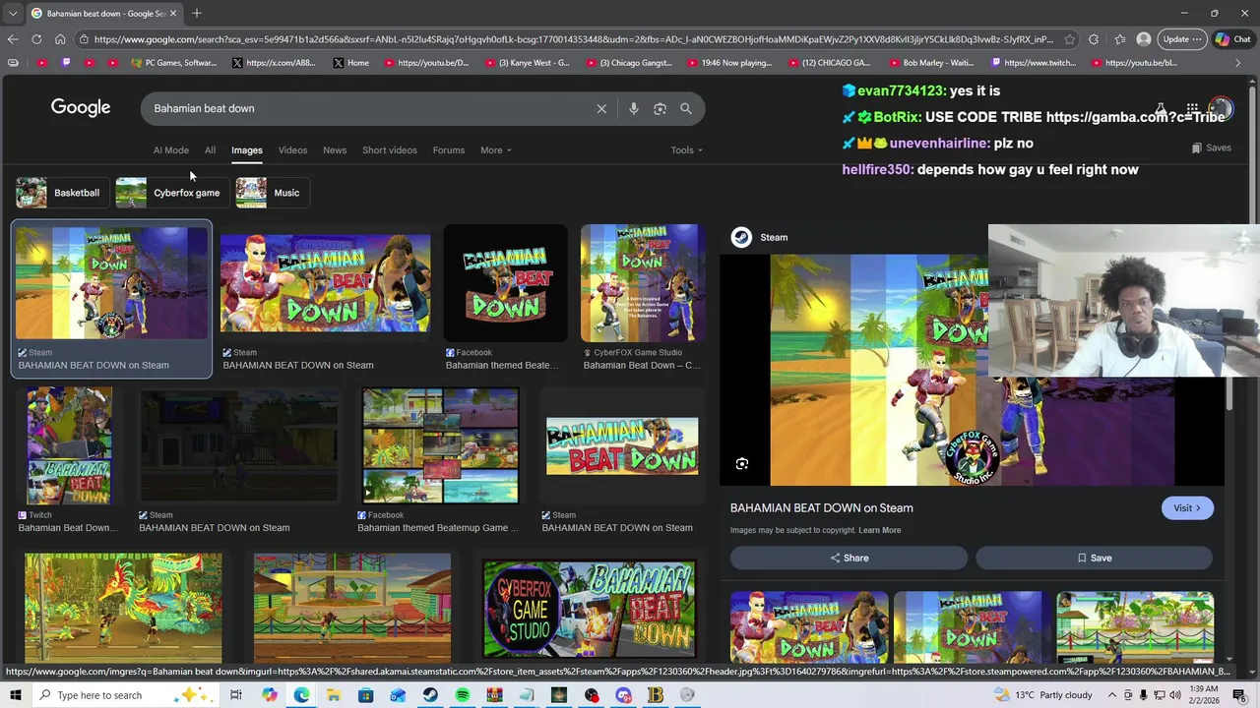Open the Saves collection link
The height and width of the screenshot is (708, 1260).
(1211, 148)
